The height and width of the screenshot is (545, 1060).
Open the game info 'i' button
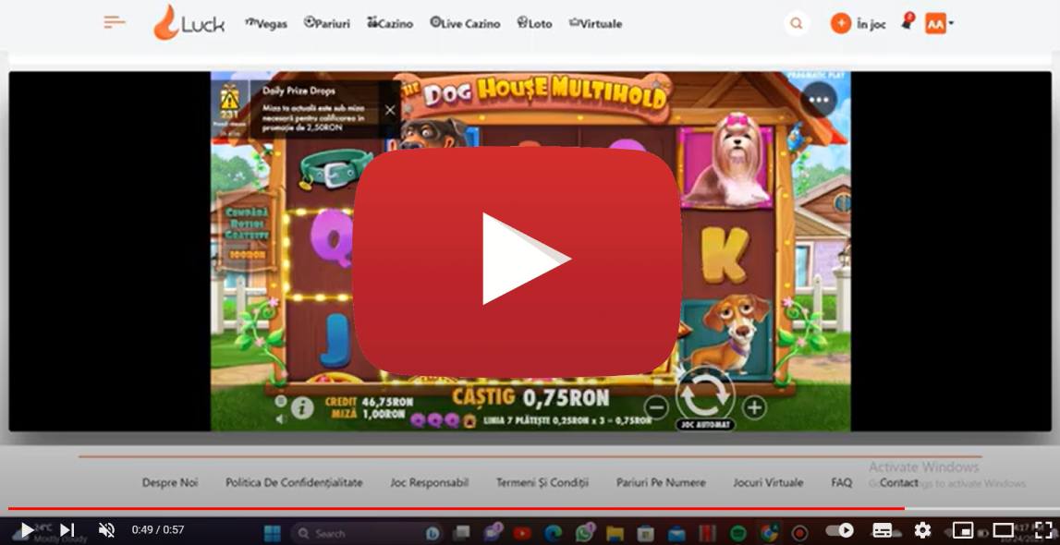pyautogui.click(x=302, y=407)
